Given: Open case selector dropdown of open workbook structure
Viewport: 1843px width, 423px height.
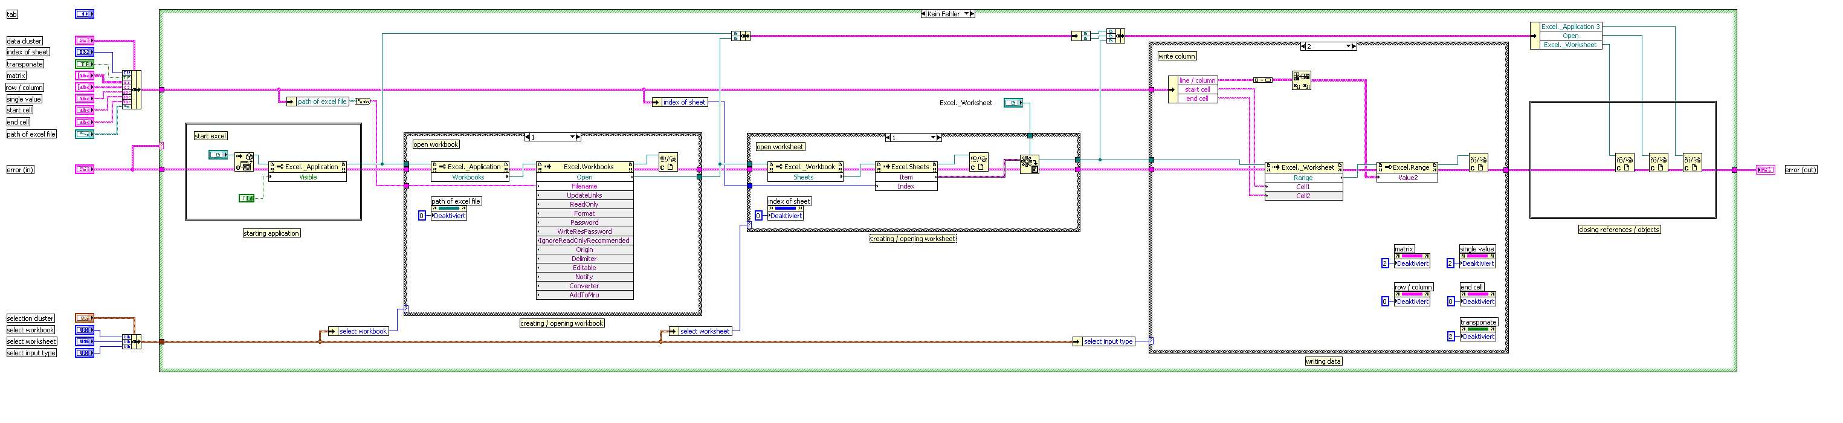Looking at the screenshot, I should point(572,137).
